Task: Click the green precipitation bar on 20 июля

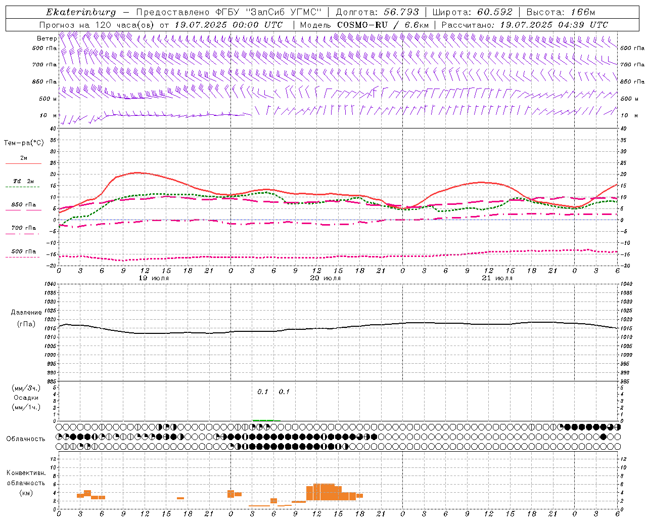Action: coord(263,420)
